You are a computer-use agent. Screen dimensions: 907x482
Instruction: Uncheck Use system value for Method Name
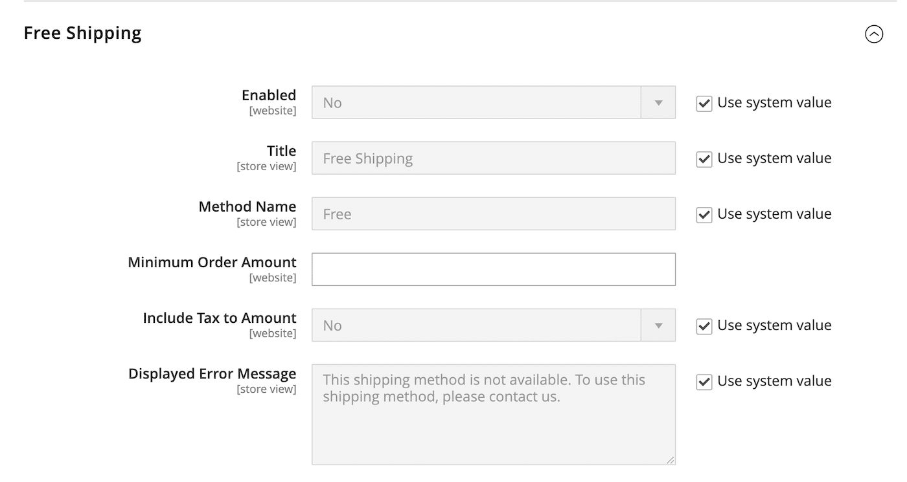[704, 214]
